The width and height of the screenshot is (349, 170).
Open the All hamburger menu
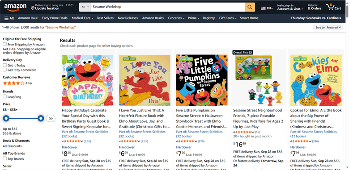click(9, 18)
